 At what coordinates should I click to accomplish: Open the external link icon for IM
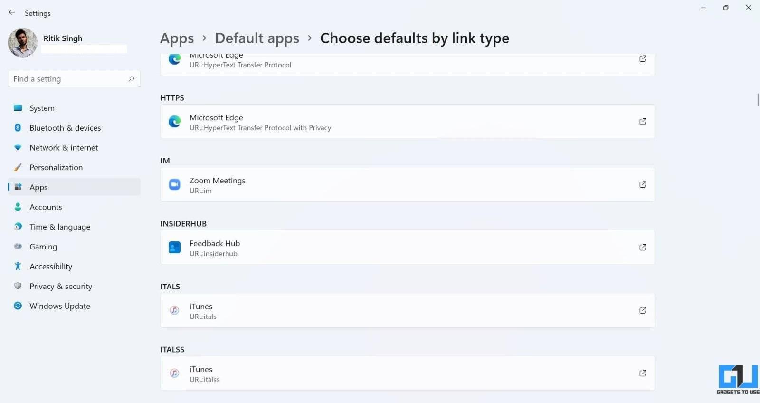(643, 184)
